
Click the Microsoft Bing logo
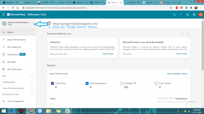coord(16,15)
